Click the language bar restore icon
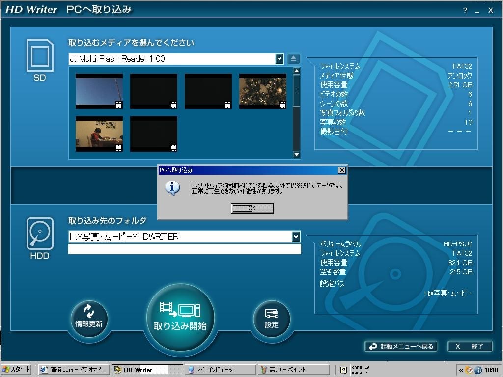The width and height of the screenshot is (503, 377). coord(367,367)
